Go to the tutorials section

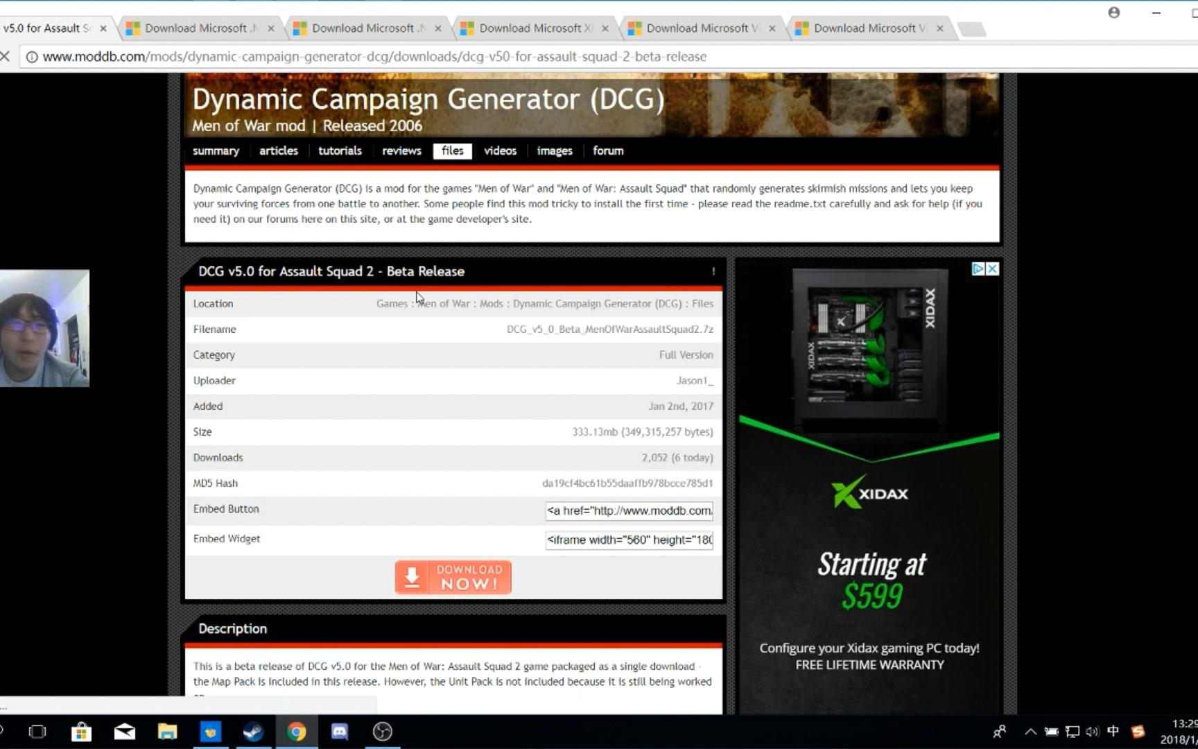click(x=340, y=151)
